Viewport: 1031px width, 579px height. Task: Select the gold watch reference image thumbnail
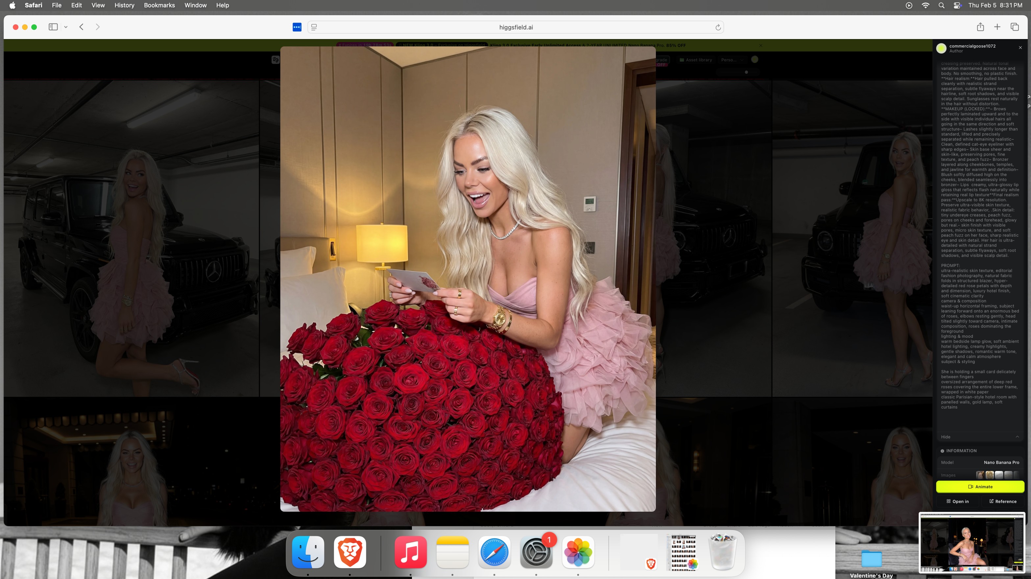[x=989, y=475]
